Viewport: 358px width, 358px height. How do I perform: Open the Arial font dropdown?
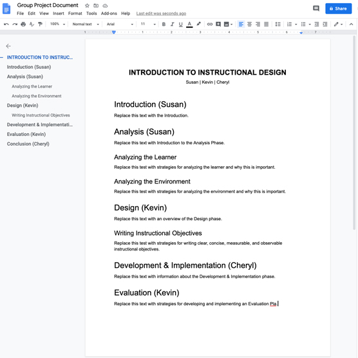[120, 24]
